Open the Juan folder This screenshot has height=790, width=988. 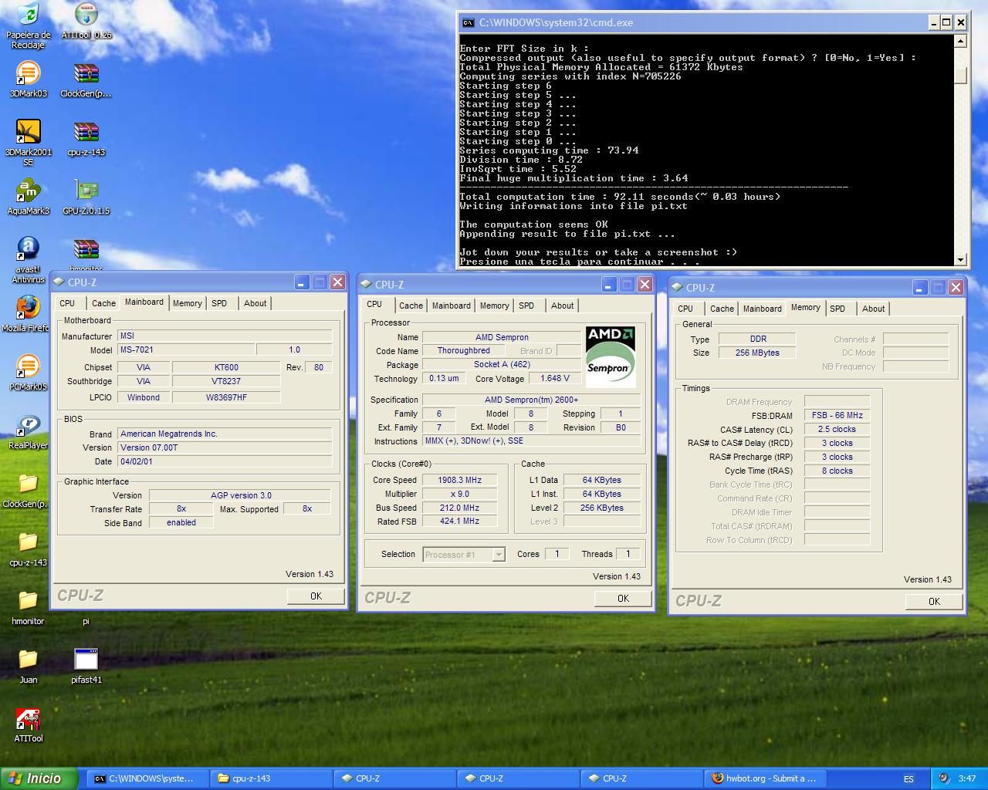(28, 666)
